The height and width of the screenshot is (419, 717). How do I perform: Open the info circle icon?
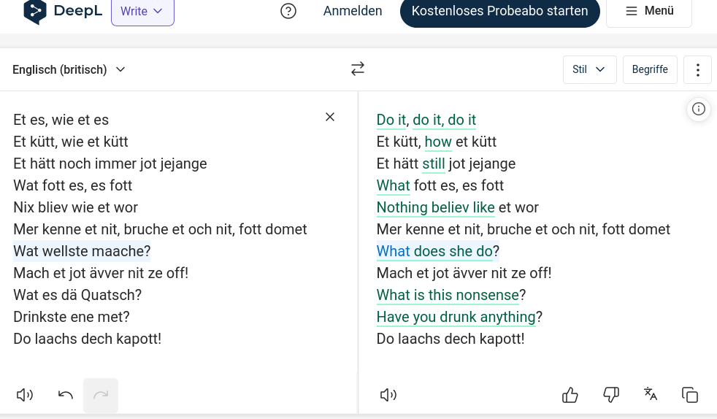(x=699, y=109)
